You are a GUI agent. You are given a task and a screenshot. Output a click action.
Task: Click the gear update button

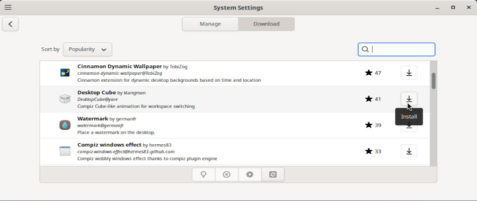coord(250,174)
